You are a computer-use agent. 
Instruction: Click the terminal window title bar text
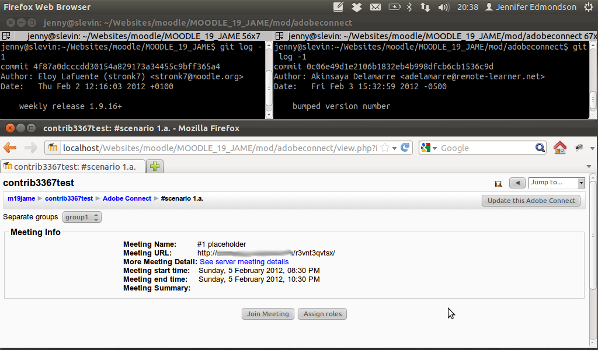(x=197, y=23)
